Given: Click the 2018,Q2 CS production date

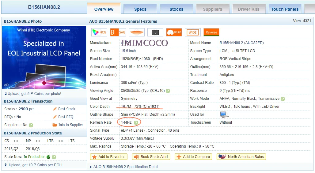Looking at the screenshot, I should tap(11, 149).
